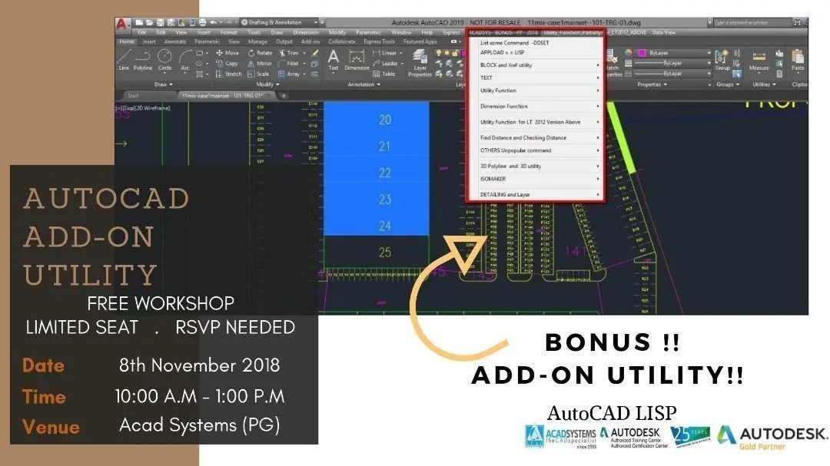Choose the Array command
Viewport: 830px width, 466px height.
[289, 74]
